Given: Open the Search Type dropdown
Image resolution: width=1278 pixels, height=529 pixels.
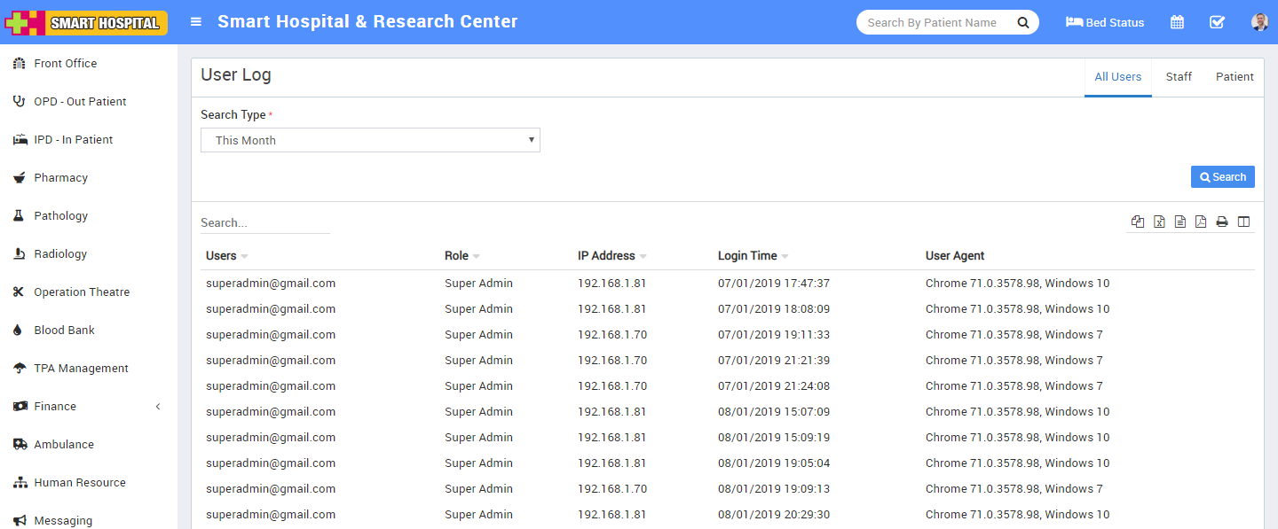Looking at the screenshot, I should coord(370,140).
